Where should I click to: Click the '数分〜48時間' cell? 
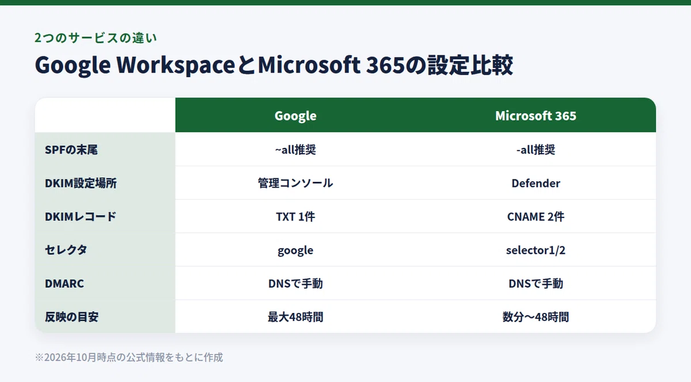(536, 316)
